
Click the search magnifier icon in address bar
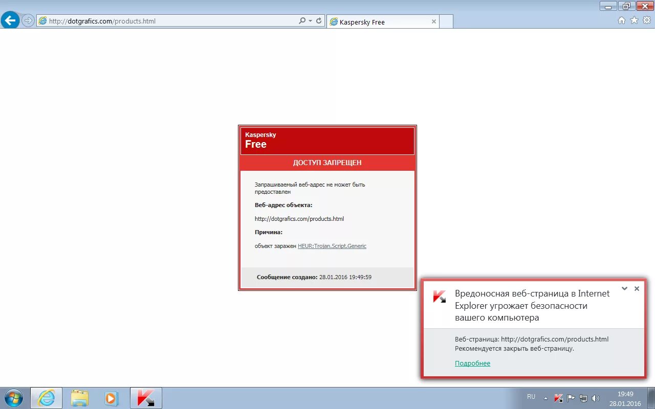(x=302, y=21)
